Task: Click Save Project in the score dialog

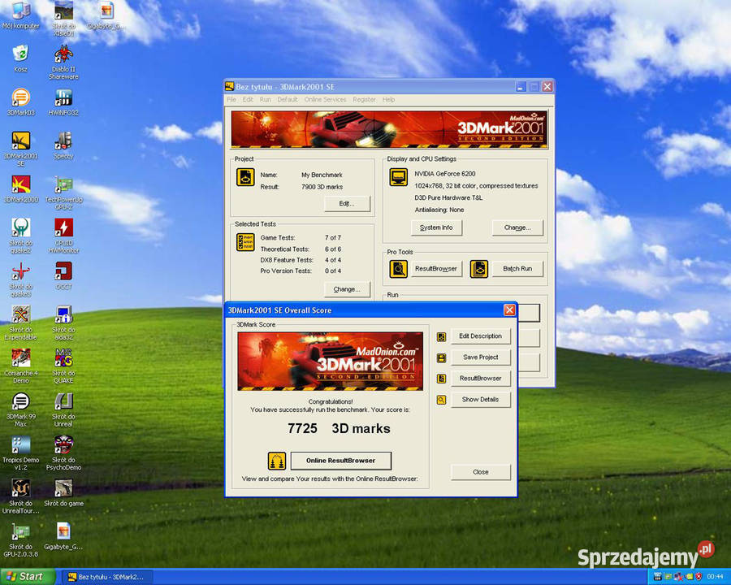Action: point(481,357)
